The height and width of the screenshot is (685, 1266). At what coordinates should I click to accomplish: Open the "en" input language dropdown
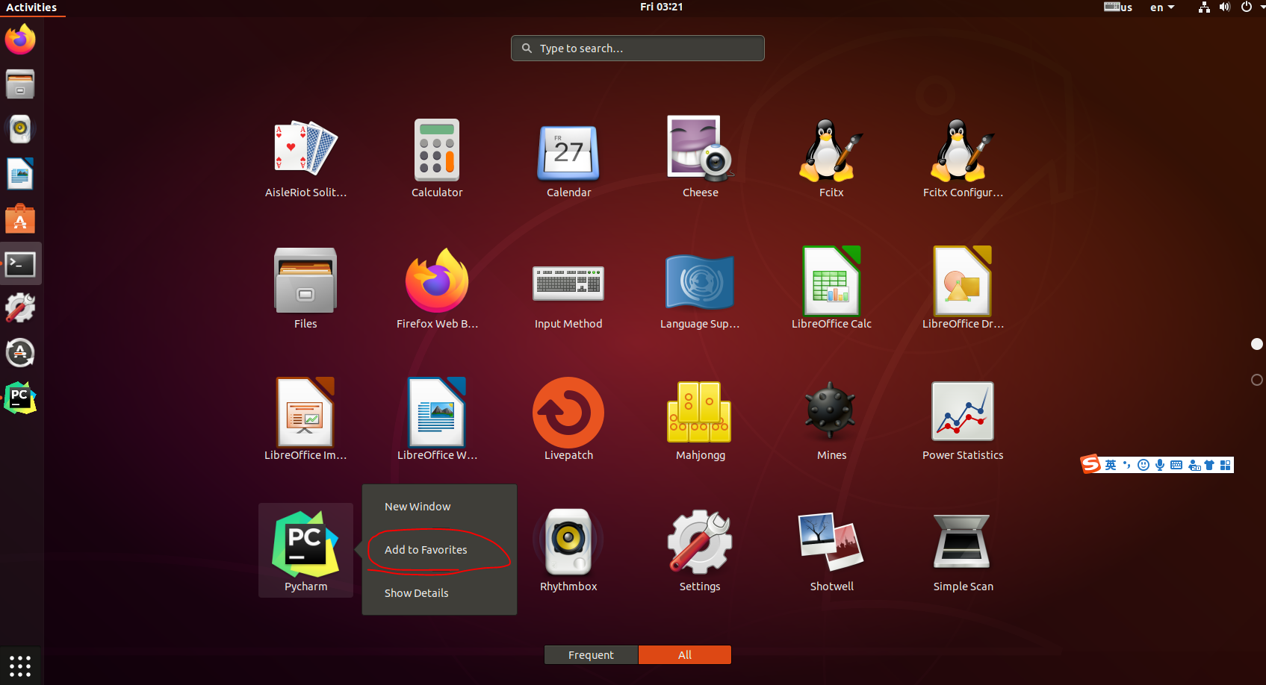coord(1161,7)
